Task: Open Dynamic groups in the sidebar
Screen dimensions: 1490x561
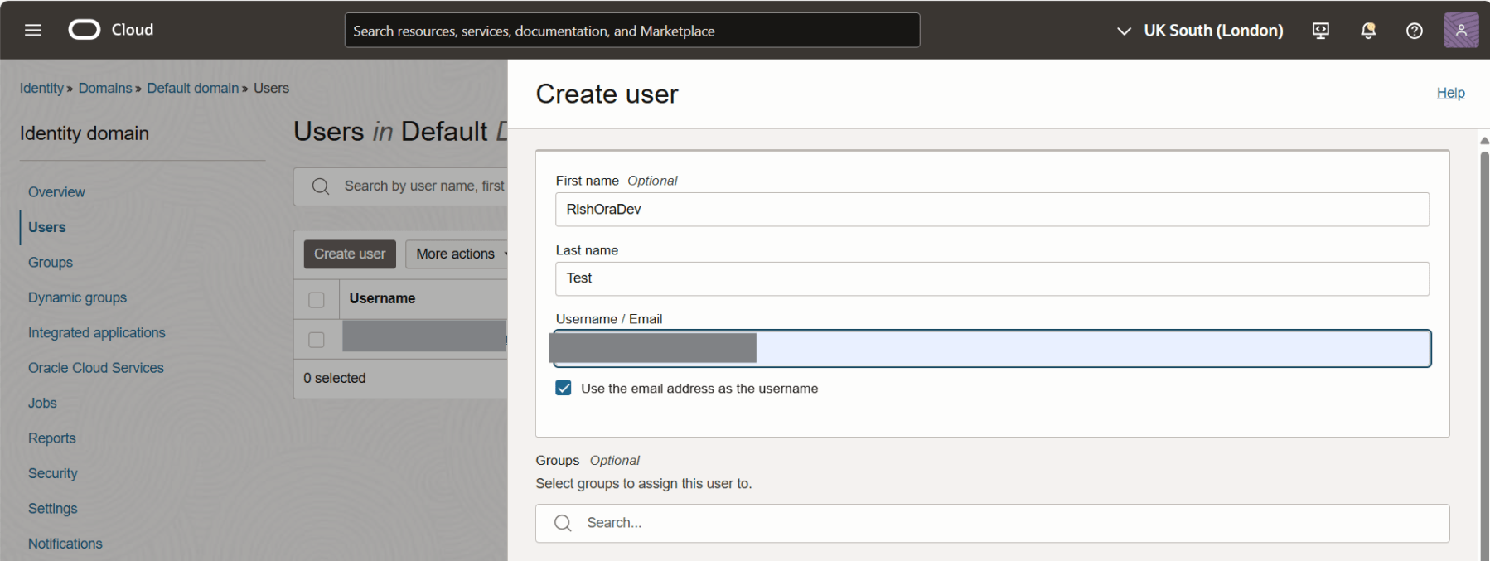Action: point(77,297)
